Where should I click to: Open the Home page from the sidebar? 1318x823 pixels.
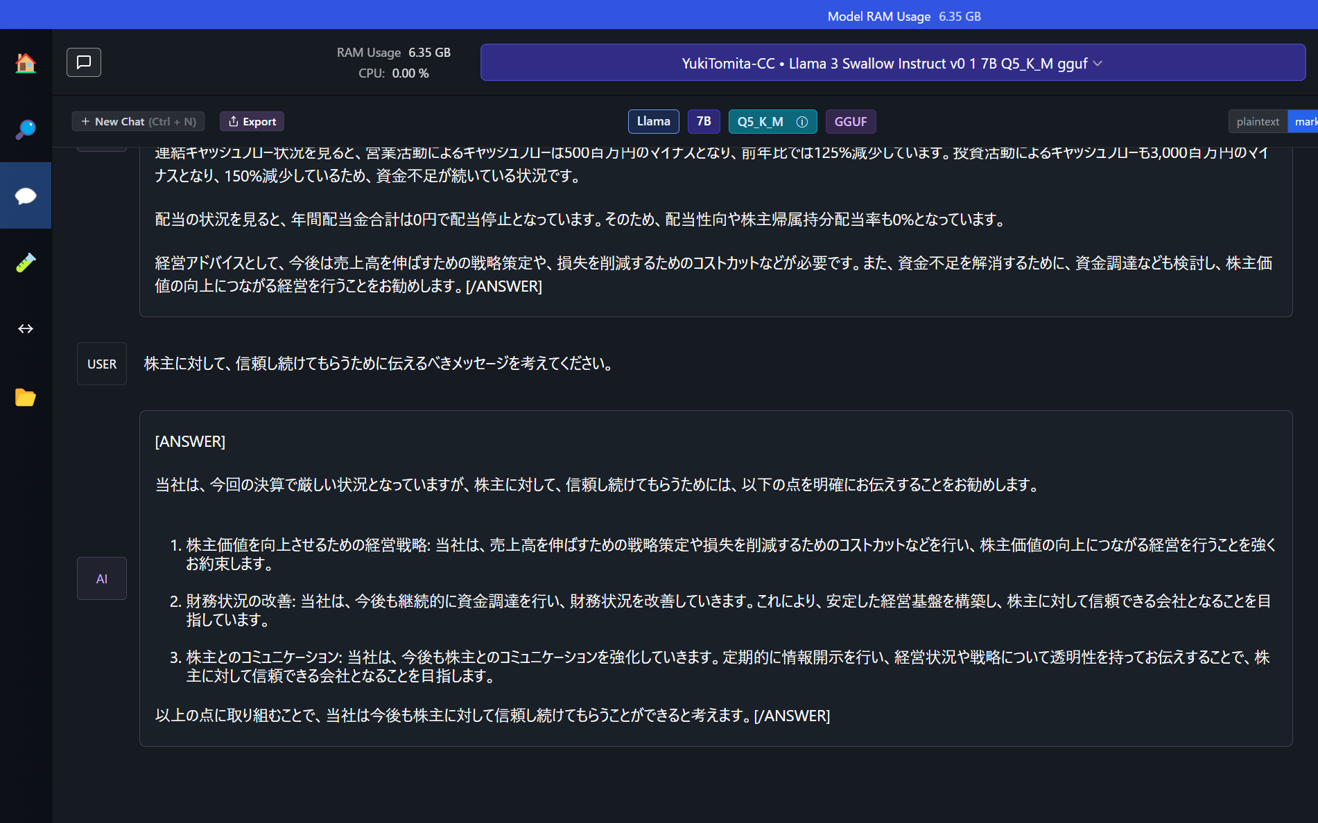click(x=25, y=62)
